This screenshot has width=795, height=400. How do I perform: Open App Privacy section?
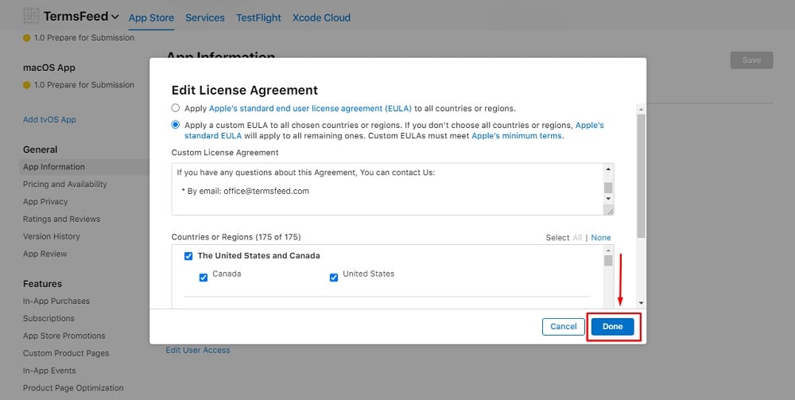tap(45, 201)
